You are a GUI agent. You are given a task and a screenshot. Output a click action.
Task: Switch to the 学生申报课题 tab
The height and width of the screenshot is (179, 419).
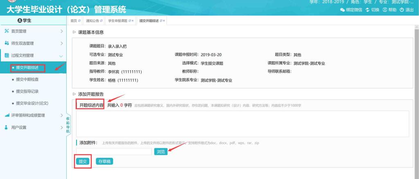117,20
